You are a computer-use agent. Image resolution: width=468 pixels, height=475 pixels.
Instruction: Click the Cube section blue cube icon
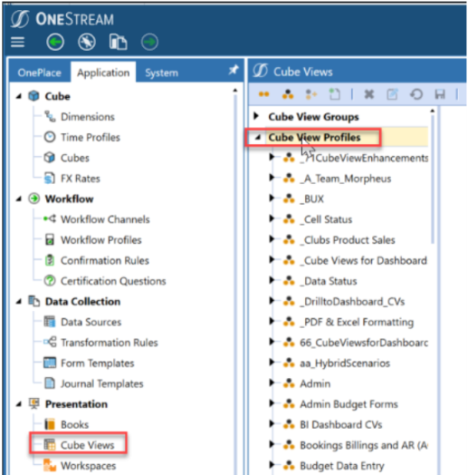tap(33, 96)
